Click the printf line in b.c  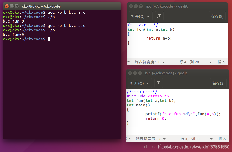(183, 114)
